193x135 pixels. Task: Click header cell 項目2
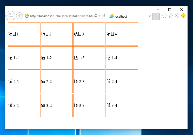(x=57, y=34)
